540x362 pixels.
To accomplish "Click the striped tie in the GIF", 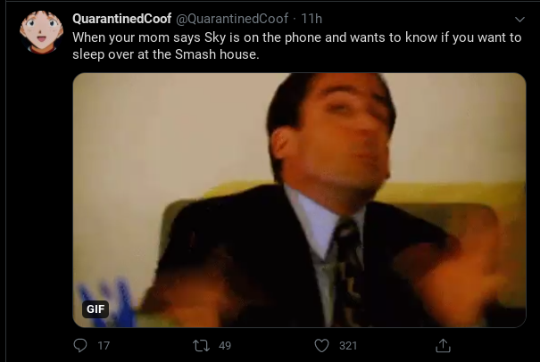I will 348,272.
